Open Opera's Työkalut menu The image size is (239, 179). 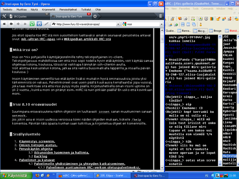coord(86,10)
